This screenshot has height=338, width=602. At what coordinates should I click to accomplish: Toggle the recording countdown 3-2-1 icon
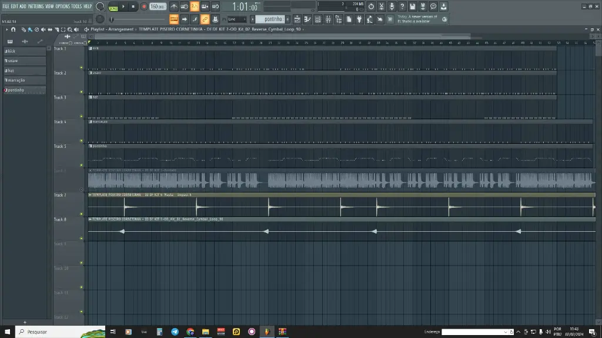tap(195, 6)
